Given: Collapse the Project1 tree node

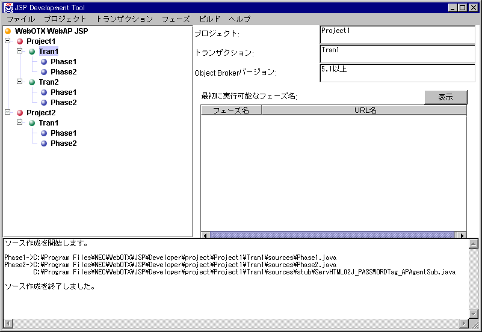Looking at the screenshot, I should tap(7, 41).
